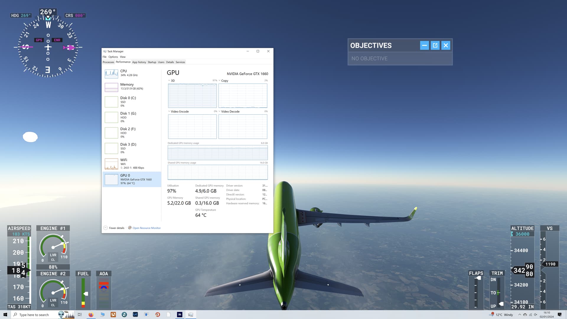
Task: Switch to the flight simulator taskbar icon
Action: [x=180, y=315]
